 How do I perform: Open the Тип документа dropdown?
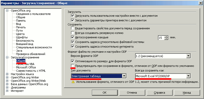tap(124, 76)
